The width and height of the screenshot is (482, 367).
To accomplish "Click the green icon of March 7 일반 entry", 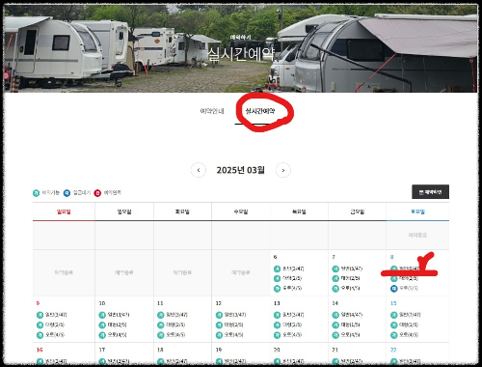I will pos(335,268).
